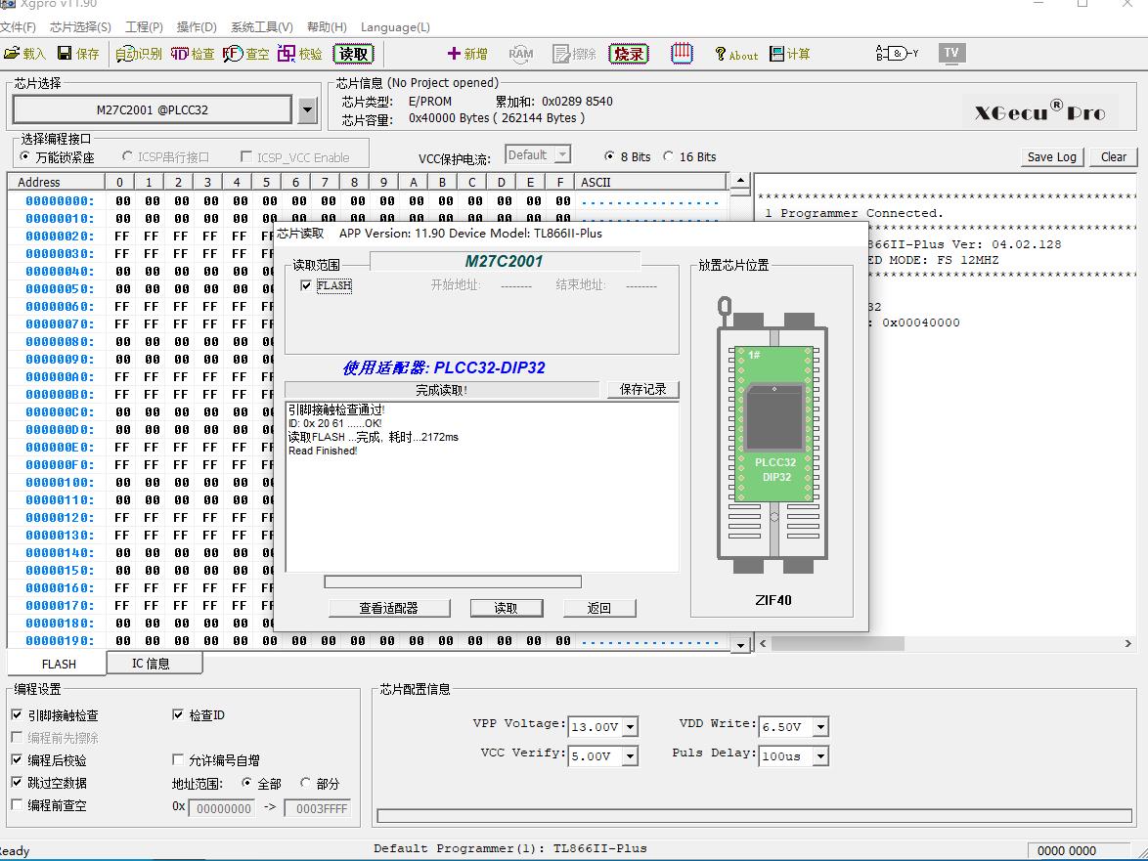Select the 16 Bits radio button
The width and height of the screenshot is (1148, 861).
point(669,156)
